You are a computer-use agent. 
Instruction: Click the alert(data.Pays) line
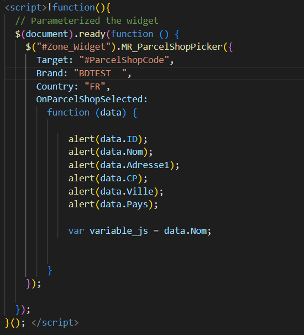click(x=113, y=205)
